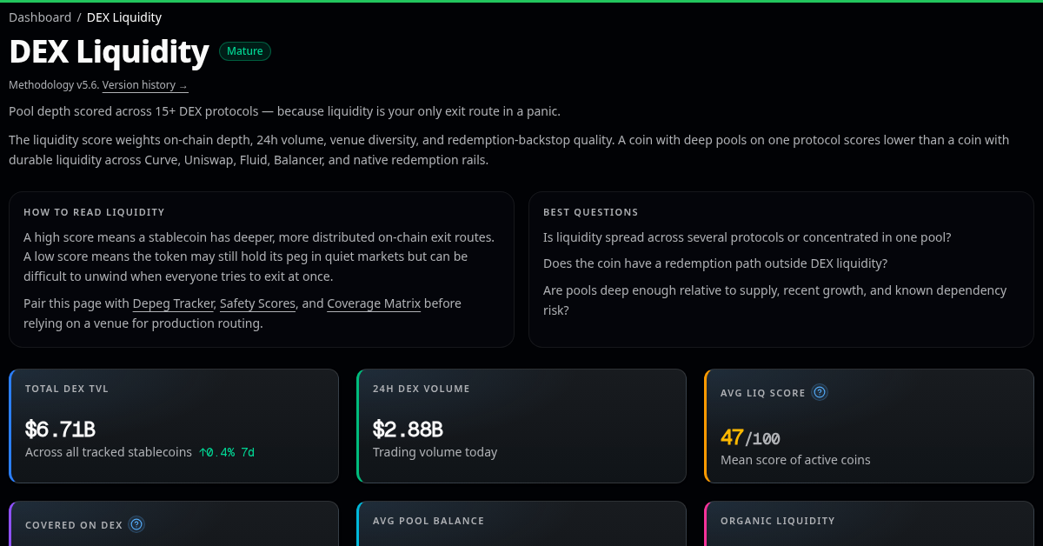Open the Version history link

(x=145, y=85)
